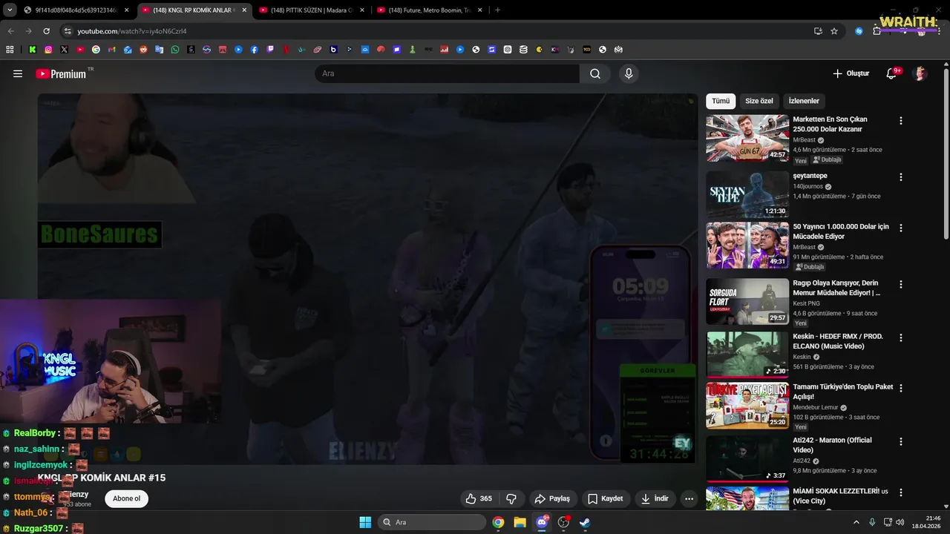Open the Facebook bookmark
Viewport: 950px width, 534px height.
[x=255, y=50]
